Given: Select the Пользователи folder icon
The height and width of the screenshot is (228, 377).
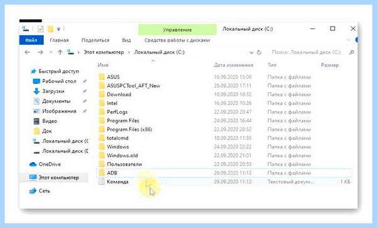Looking at the screenshot, I should (102, 164).
